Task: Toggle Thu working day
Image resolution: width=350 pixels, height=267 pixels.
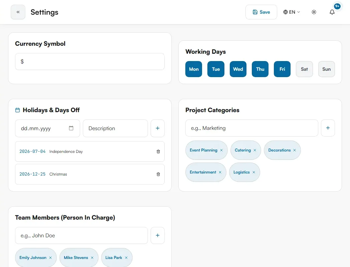Action: [x=260, y=69]
